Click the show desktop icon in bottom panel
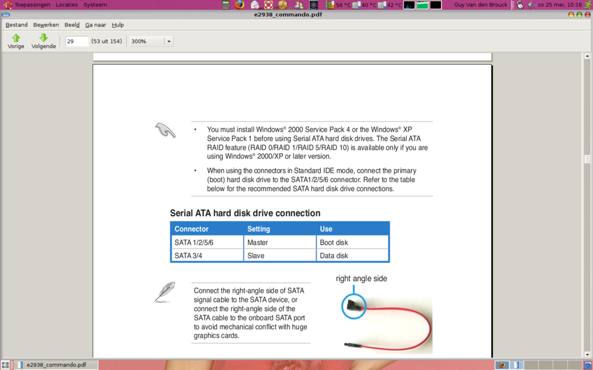Image resolution: width=593 pixels, height=370 pixels. [x=5, y=365]
